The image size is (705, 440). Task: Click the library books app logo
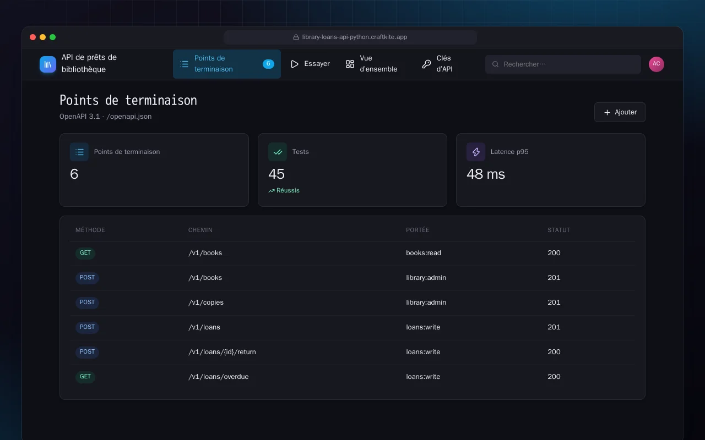coord(48,64)
